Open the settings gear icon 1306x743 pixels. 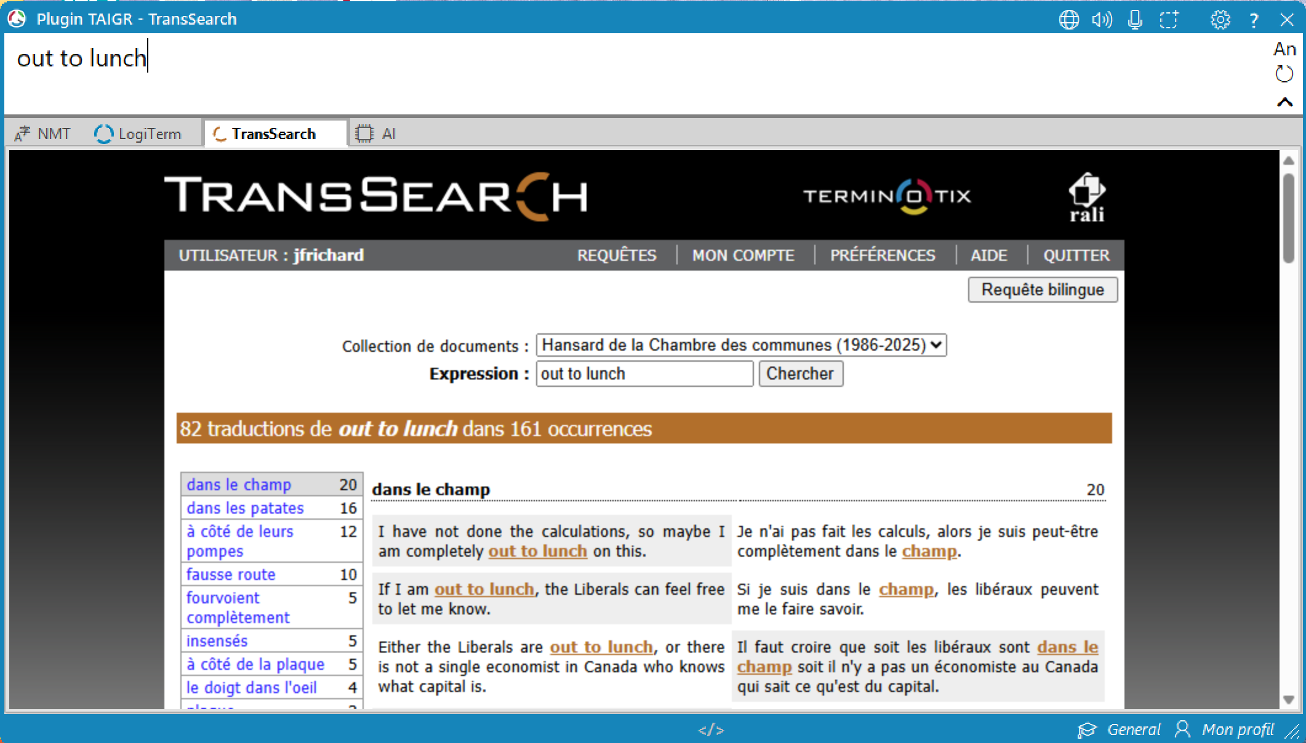coord(1220,20)
